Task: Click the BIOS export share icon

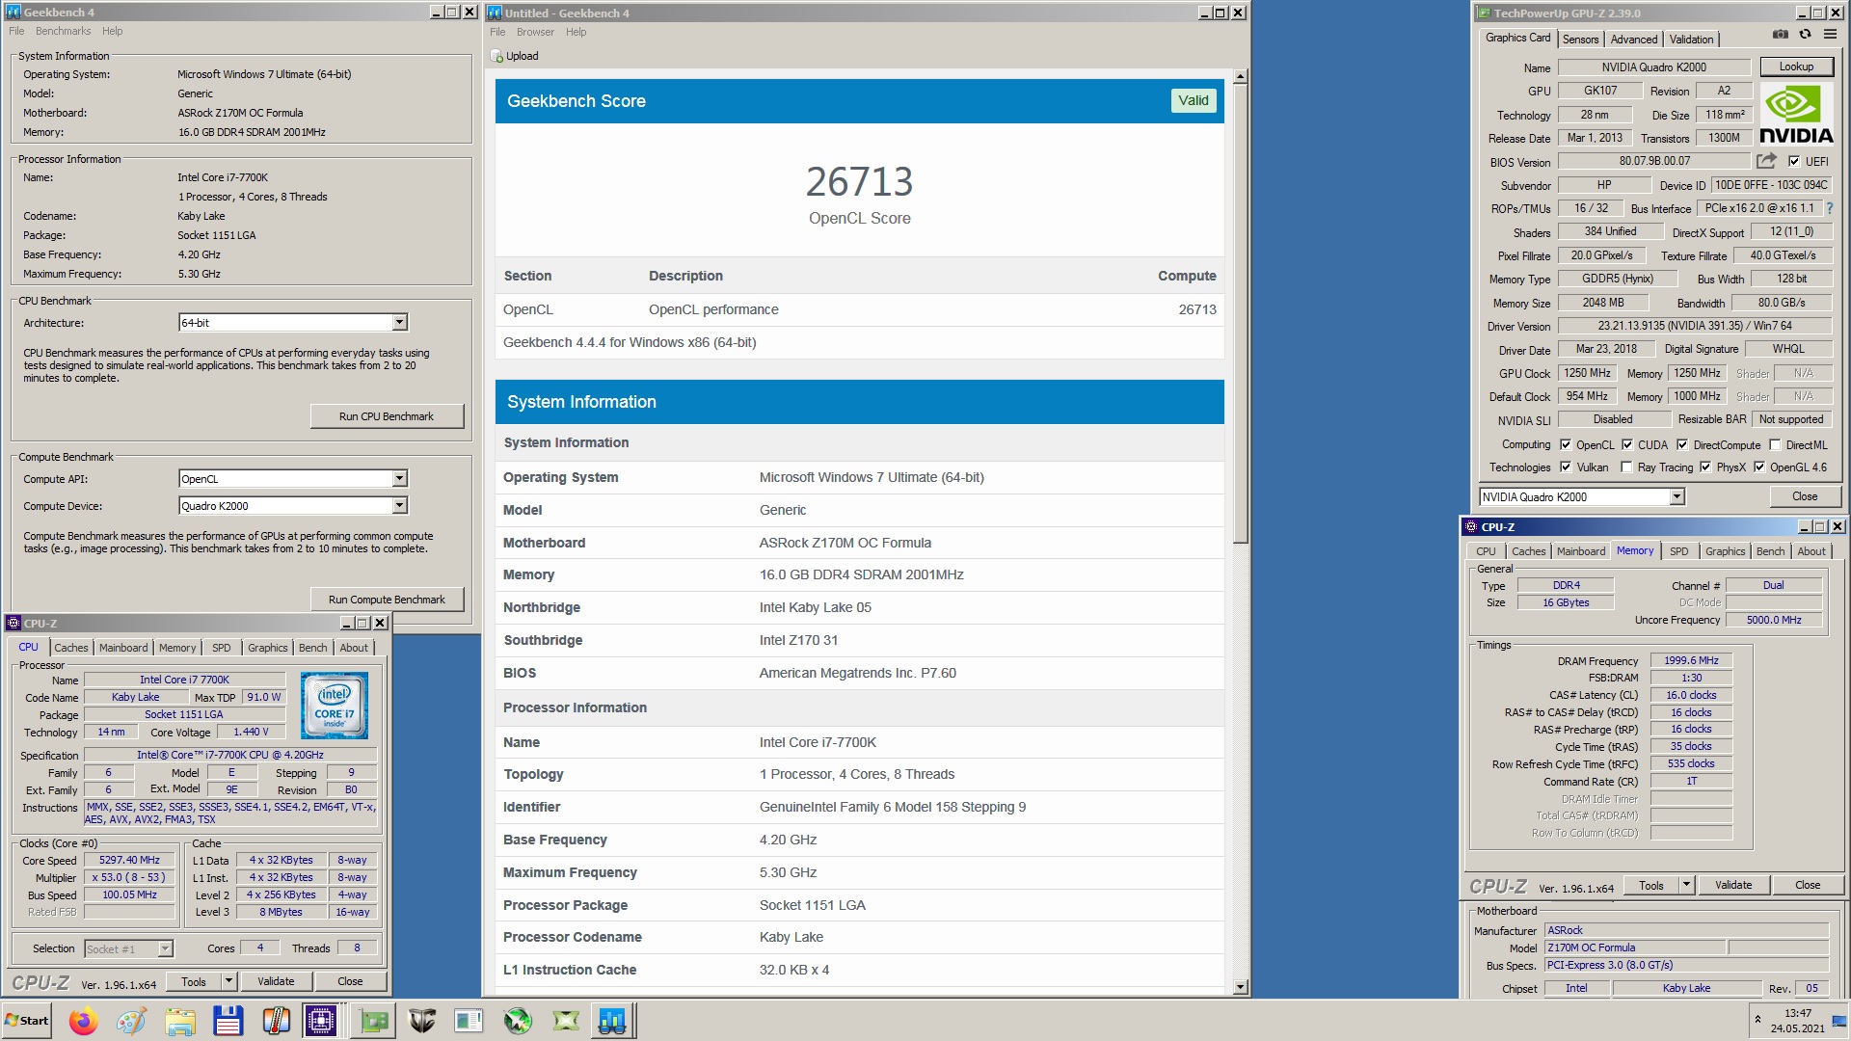Action: tap(1766, 161)
